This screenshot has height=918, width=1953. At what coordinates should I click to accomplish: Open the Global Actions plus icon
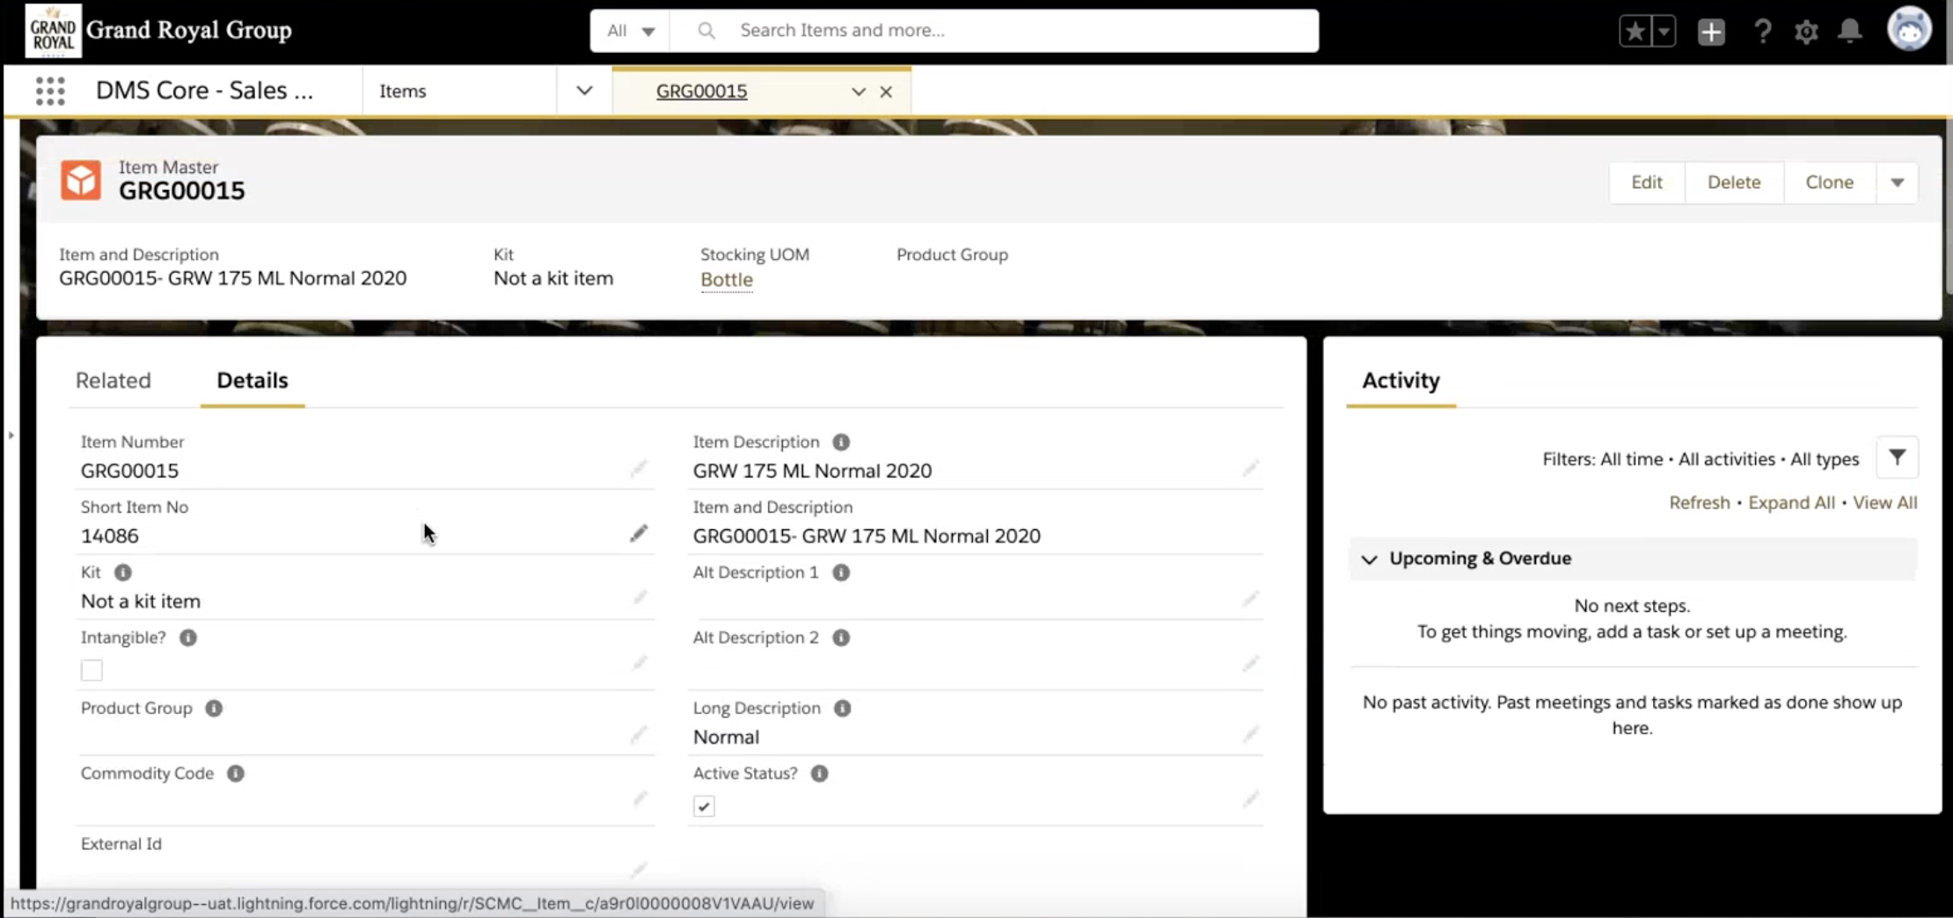[1711, 32]
